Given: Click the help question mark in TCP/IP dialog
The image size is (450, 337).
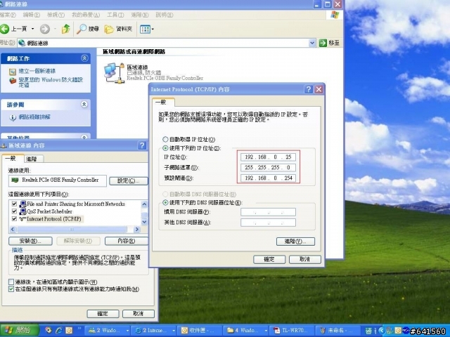Looking at the screenshot, I should point(308,89).
